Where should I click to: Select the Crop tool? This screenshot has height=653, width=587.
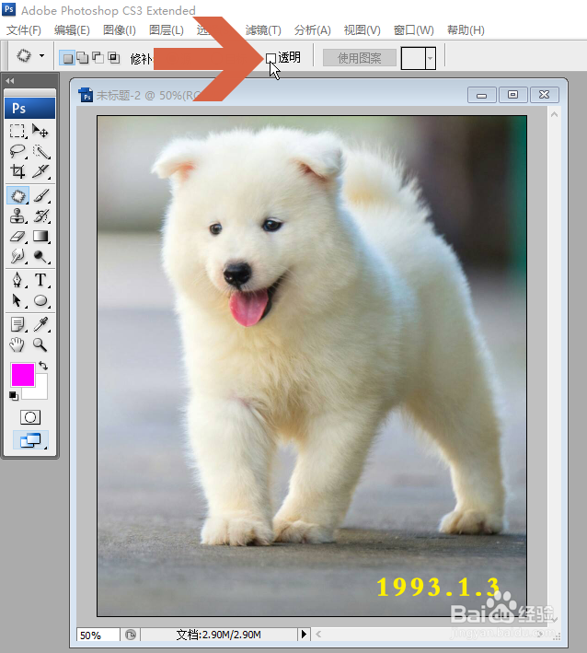(x=17, y=171)
